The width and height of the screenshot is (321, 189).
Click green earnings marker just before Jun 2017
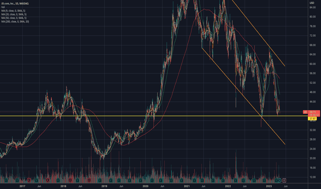tap(37, 180)
